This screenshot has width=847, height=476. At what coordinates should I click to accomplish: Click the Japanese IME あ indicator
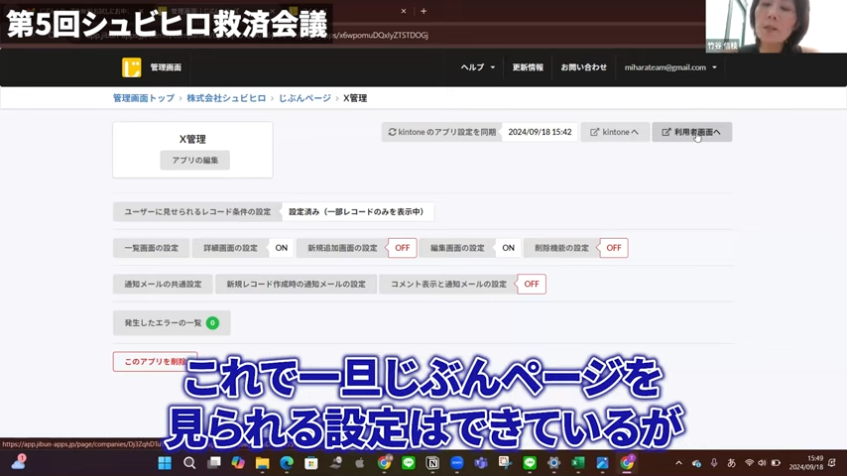pyautogui.click(x=731, y=463)
